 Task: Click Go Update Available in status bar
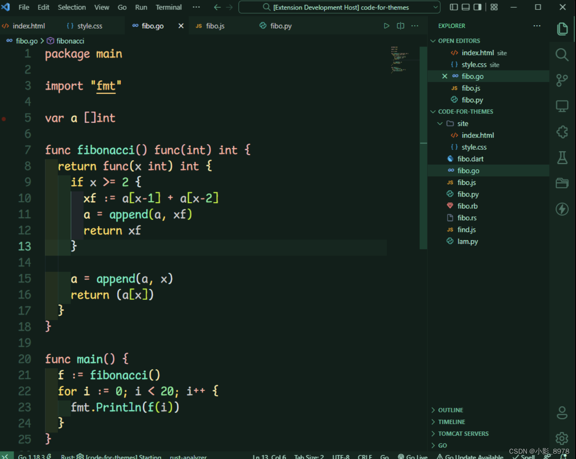coord(470,456)
